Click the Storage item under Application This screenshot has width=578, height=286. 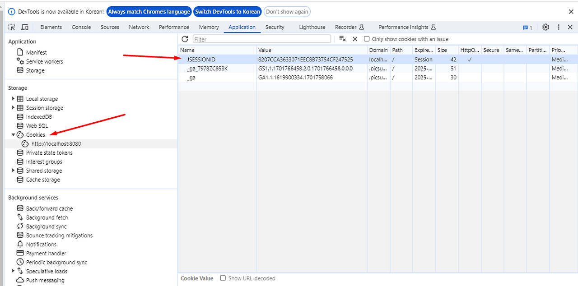pos(35,70)
